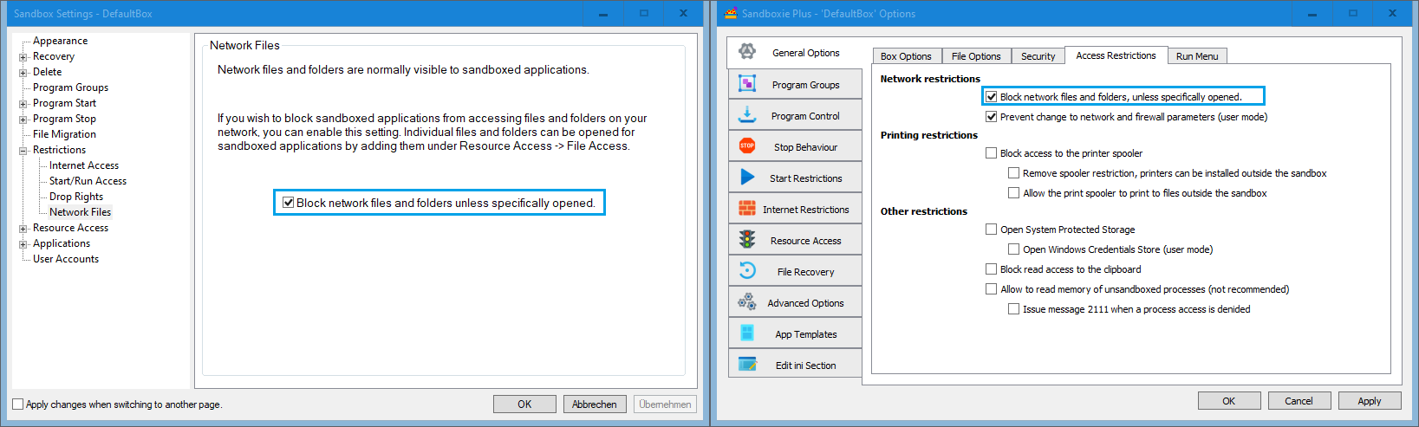Enable Block access to the printer spooler
Image resolution: width=1419 pixels, height=427 pixels.
991,153
